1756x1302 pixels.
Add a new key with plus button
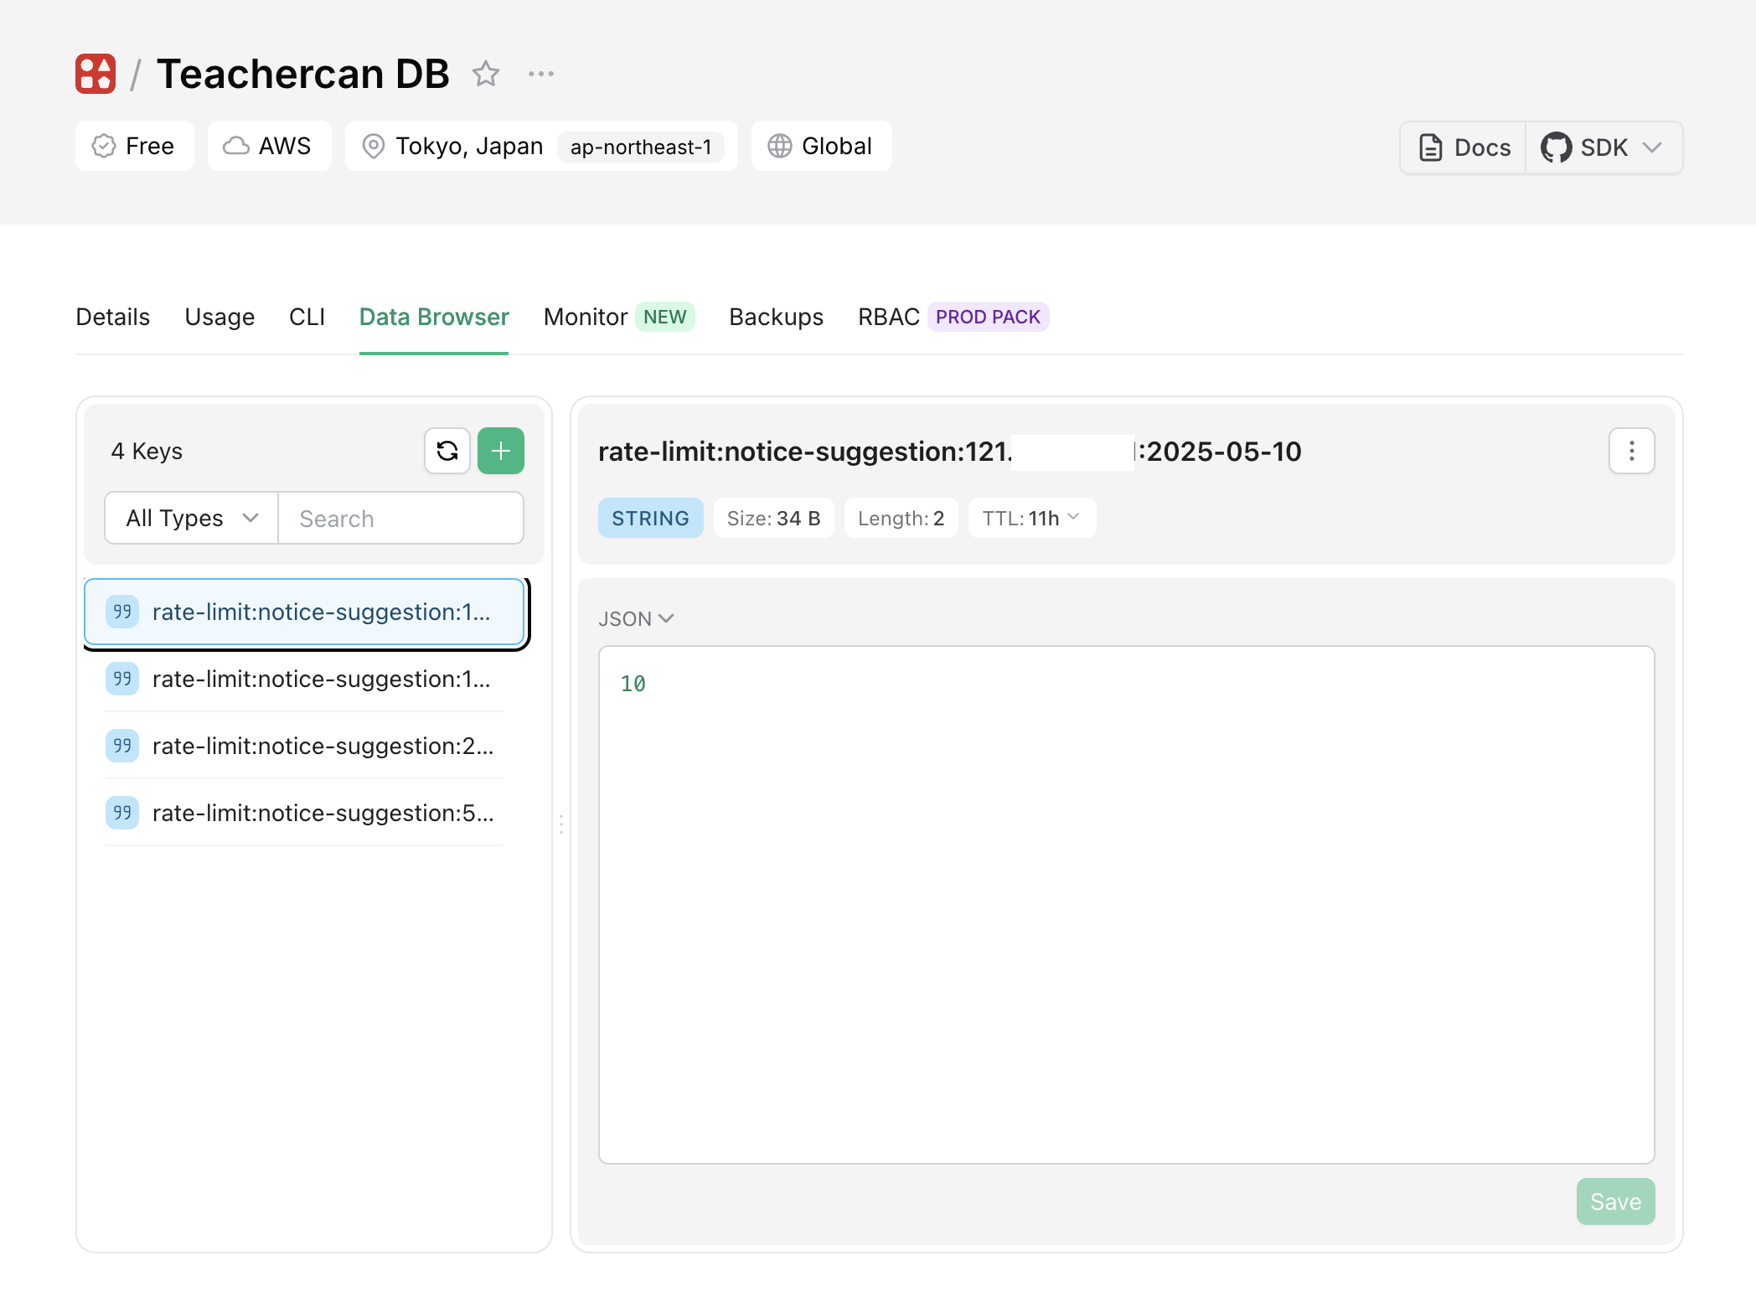[x=501, y=451]
